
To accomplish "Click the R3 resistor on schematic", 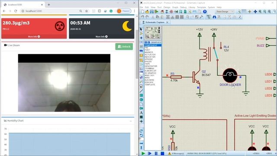I will [x=176, y=77].
